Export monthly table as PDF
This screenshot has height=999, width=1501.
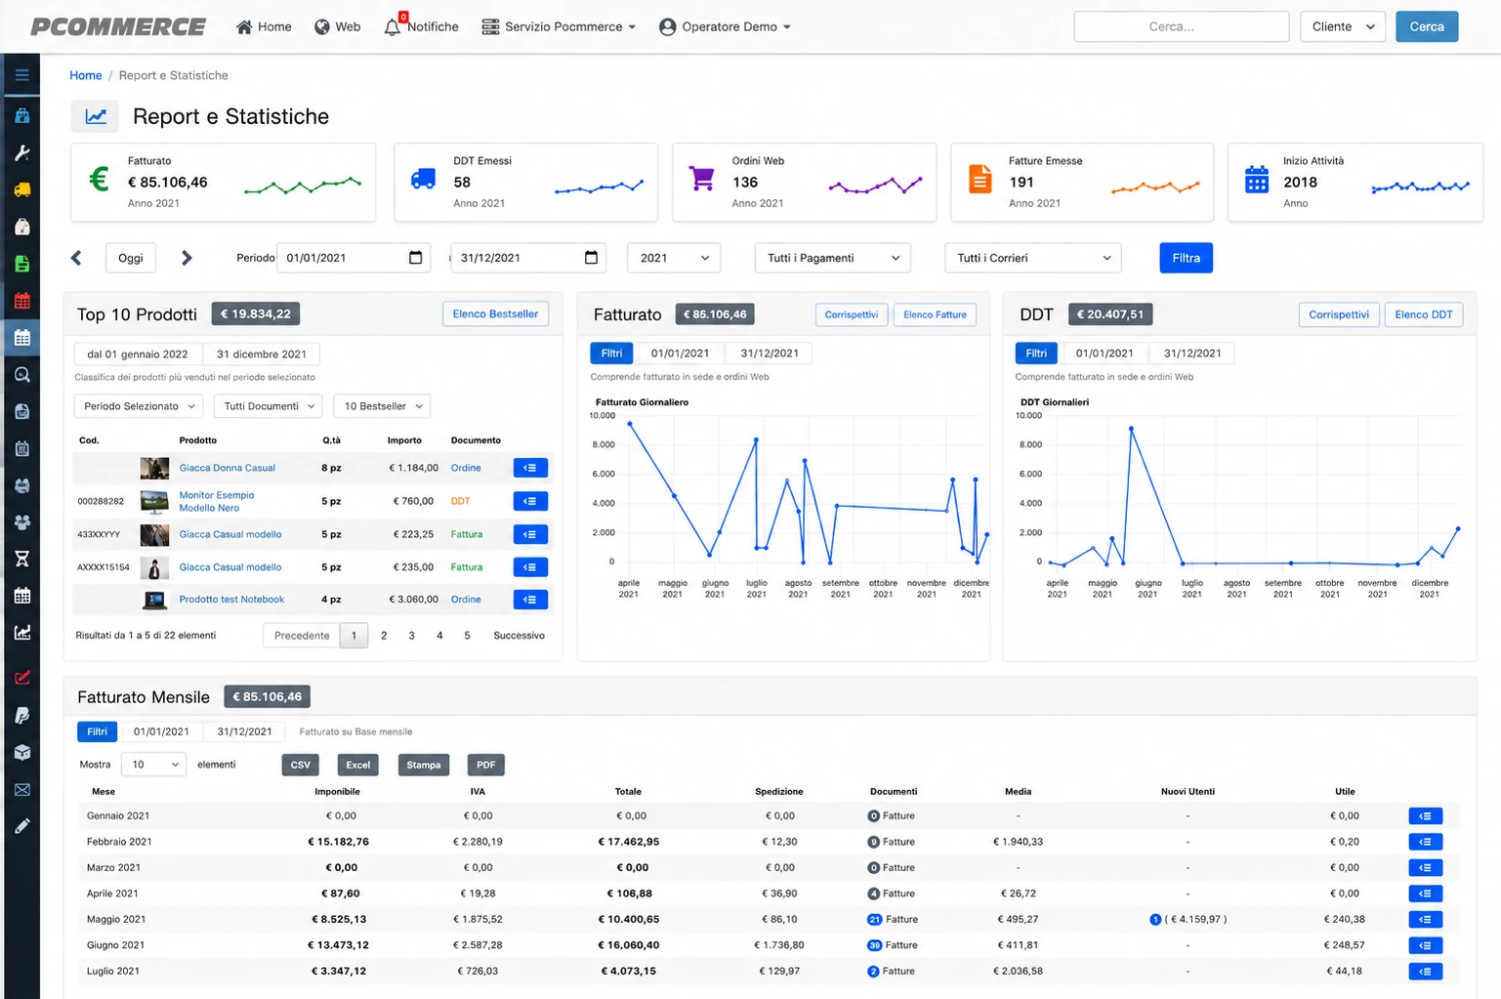(486, 765)
